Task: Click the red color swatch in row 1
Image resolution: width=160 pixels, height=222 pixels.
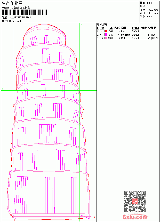Action: click(106, 31)
